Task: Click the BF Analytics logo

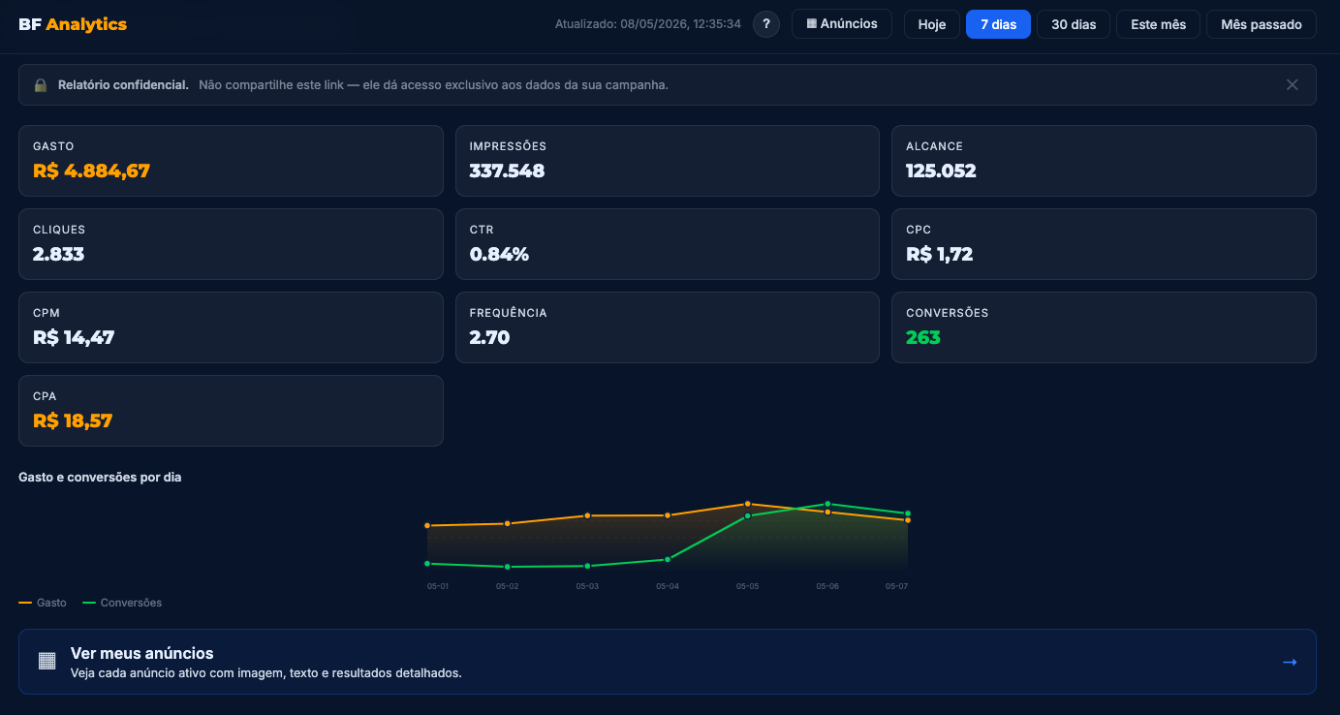Action: pos(73,24)
